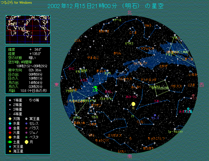Click the 'カシオペア' constellation label

140,64
